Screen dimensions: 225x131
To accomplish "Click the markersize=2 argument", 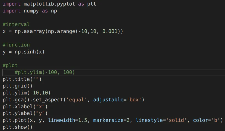I will coord(111,120).
